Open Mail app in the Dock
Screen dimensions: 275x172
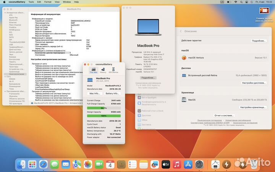coord(66,164)
